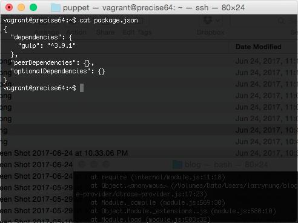
Task: Click the Arrange toolbar label
Action: [47, 32]
